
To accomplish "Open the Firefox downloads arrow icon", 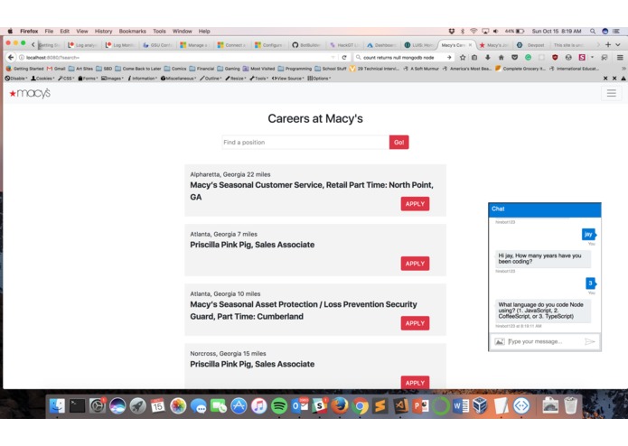I will coord(487,58).
